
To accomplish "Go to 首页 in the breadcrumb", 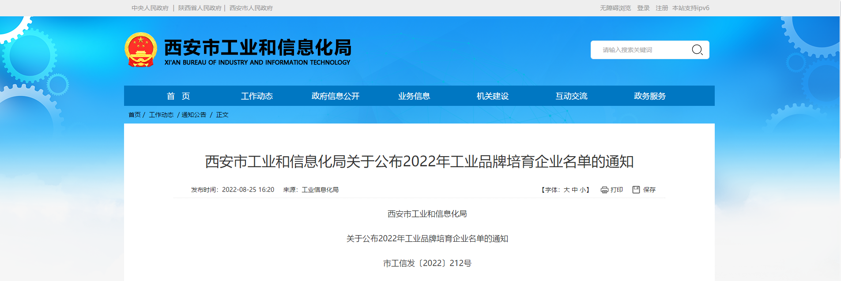I will tap(135, 115).
